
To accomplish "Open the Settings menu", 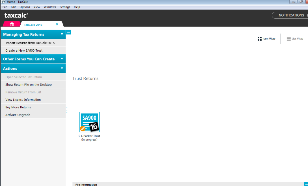I will [65, 7].
